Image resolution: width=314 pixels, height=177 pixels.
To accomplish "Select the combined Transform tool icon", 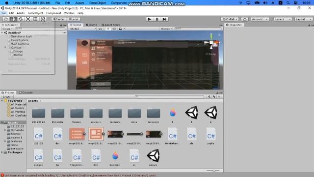I will tap(43, 19).
